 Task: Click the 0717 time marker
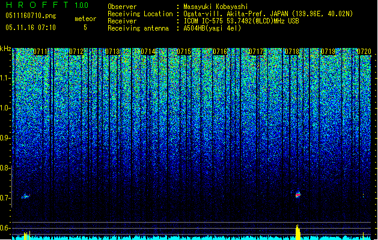click(x=256, y=52)
